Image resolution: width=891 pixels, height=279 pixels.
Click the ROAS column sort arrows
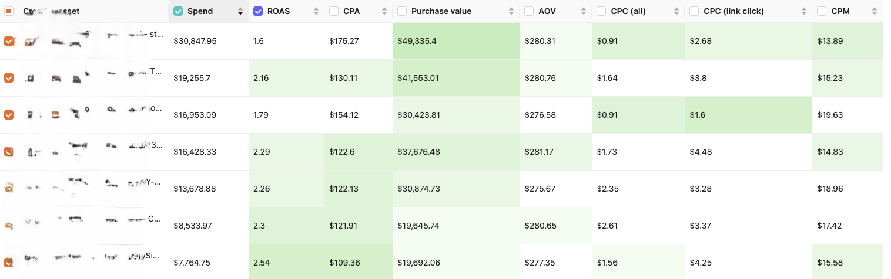[316, 11]
